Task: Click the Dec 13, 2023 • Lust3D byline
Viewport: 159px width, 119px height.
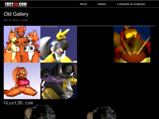Action: [x=16, y=20]
